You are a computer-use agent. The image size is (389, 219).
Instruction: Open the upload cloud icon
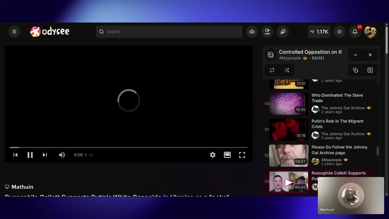(x=252, y=32)
